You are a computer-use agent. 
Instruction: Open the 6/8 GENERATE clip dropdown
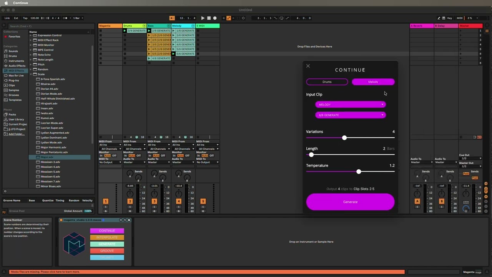coord(350,115)
